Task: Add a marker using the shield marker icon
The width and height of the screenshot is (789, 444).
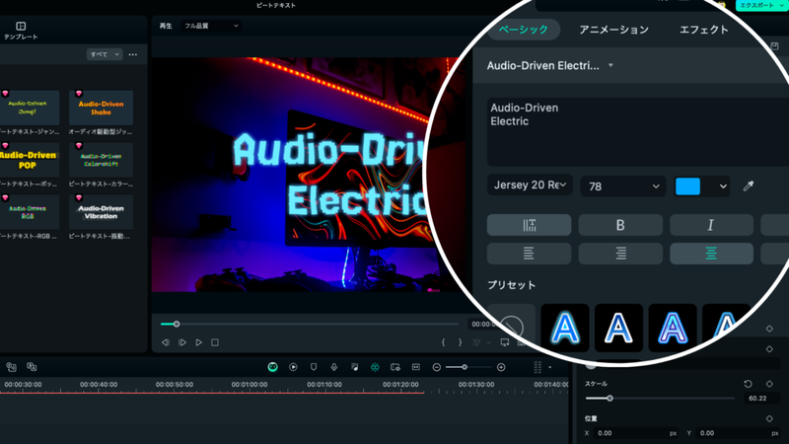Action: 314,367
